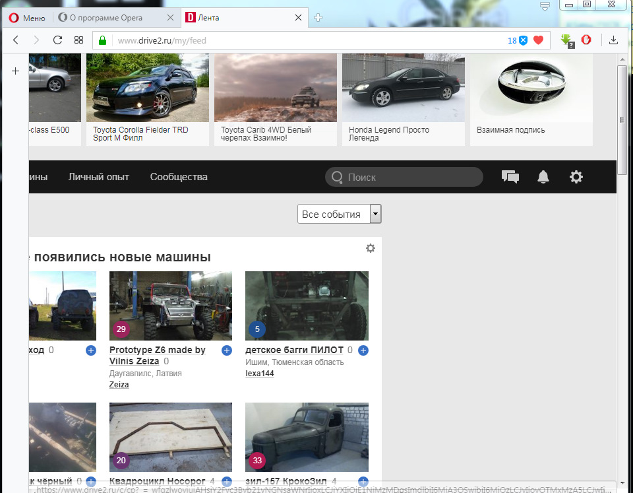Click the green security badge in the address bar
The height and width of the screenshot is (493, 633).
point(102,40)
